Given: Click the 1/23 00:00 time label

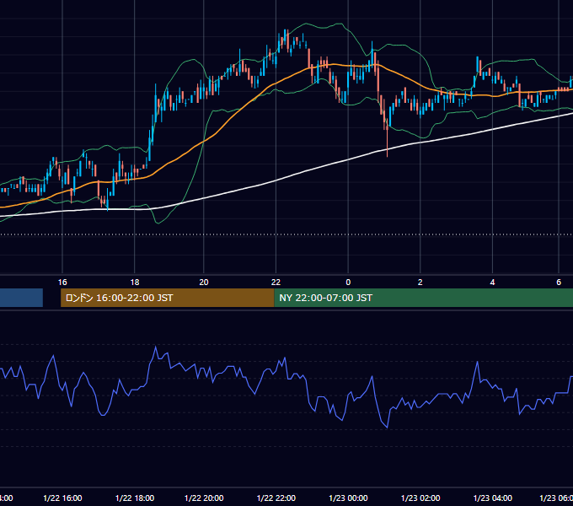Looking at the screenshot, I should point(348,498).
